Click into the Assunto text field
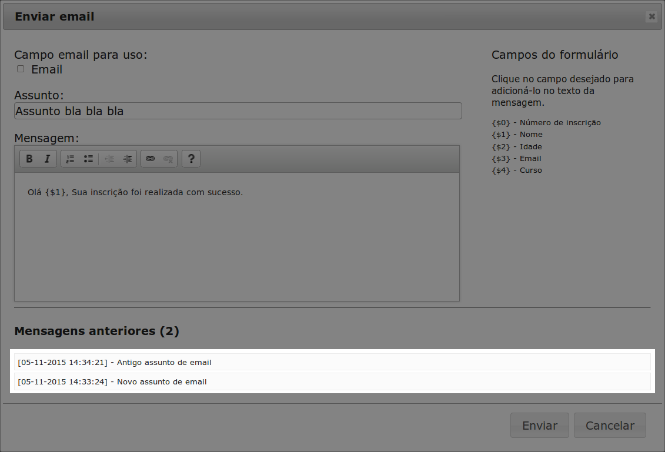This screenshot has height=452, width=665. tap(238, 111)
